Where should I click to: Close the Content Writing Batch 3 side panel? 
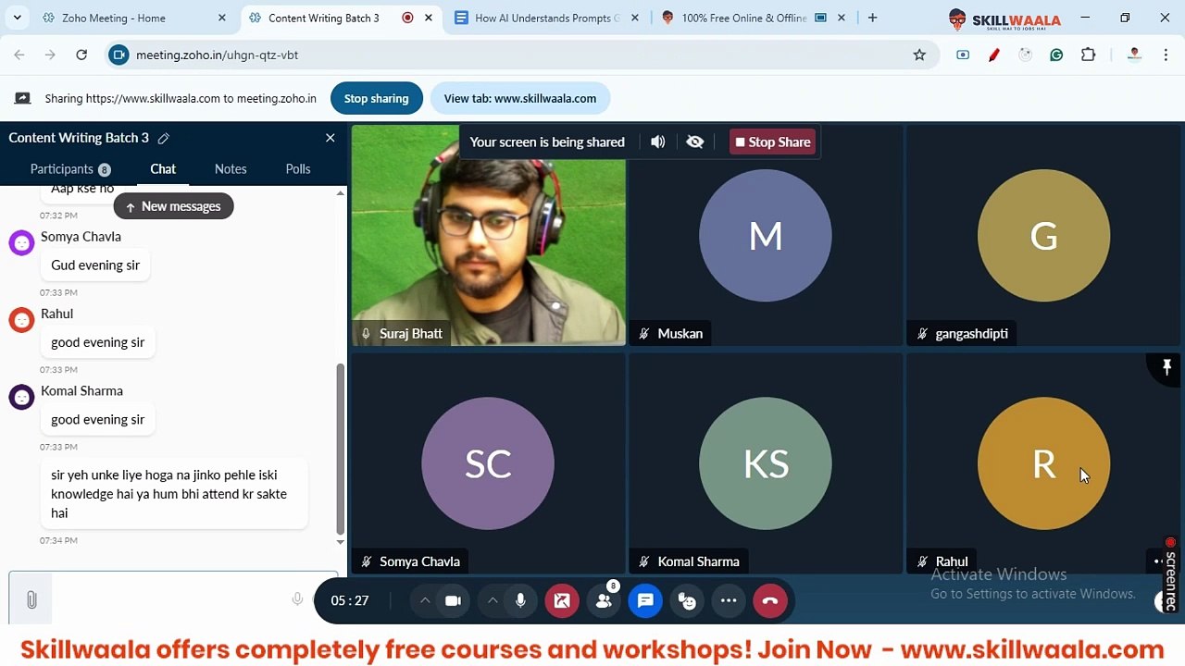click(x=330, y=138)
